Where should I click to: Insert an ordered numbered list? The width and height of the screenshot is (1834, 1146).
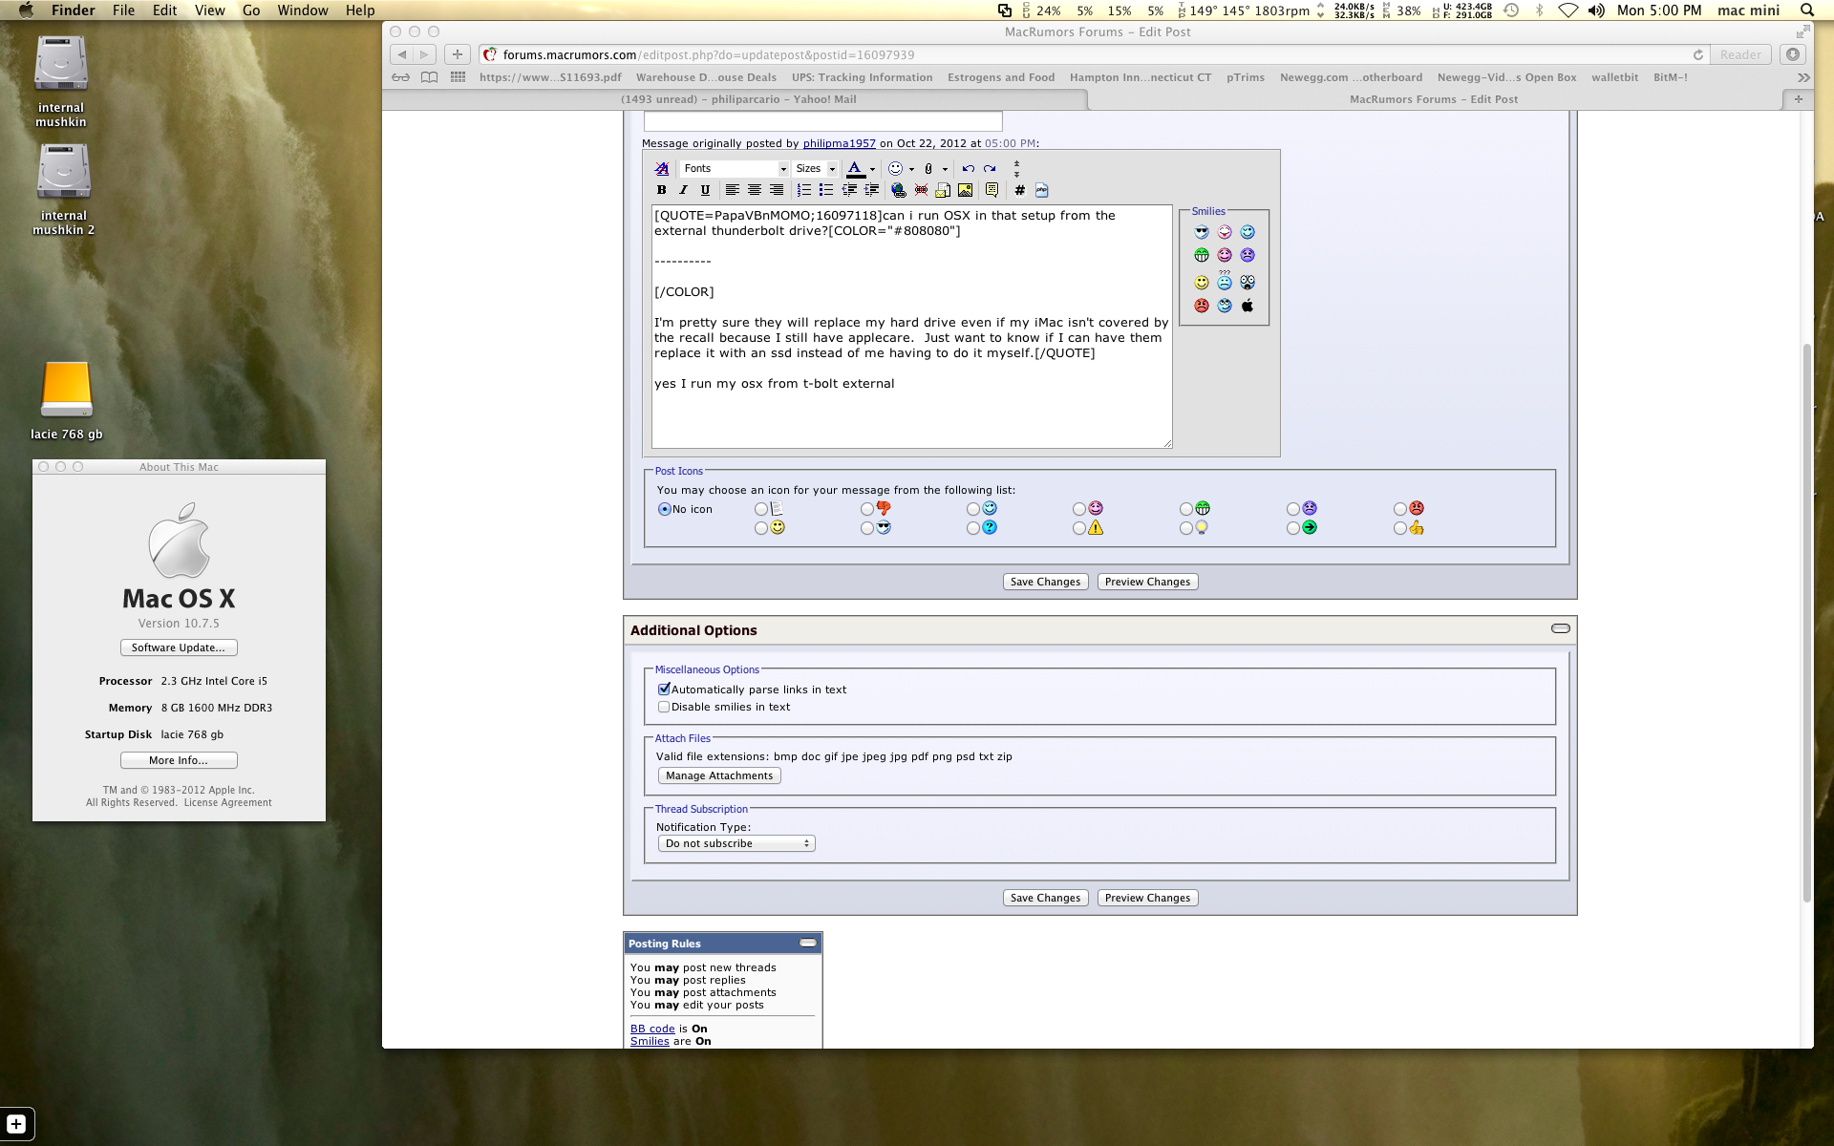click(803, 190)
